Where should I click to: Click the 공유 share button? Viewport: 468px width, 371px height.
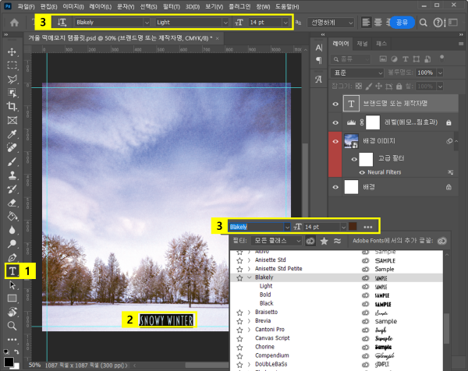click(402, 23)
